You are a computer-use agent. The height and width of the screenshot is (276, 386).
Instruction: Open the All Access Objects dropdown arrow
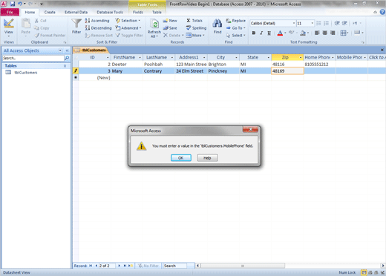(60, 50)
